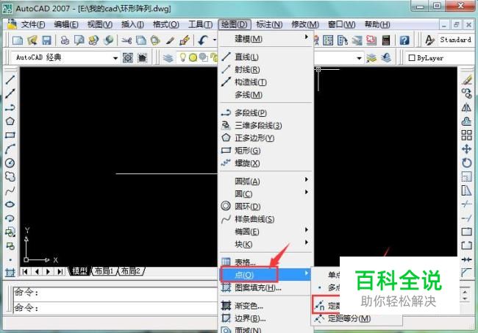
Task: Open the 文件(F) menu
Action: coord(33,24)
